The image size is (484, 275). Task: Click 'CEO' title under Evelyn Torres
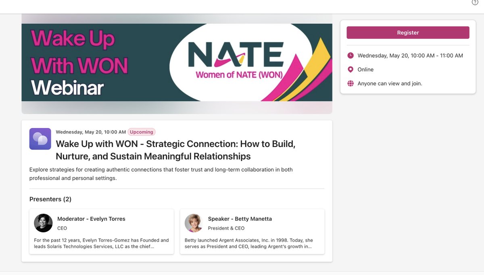62,228
